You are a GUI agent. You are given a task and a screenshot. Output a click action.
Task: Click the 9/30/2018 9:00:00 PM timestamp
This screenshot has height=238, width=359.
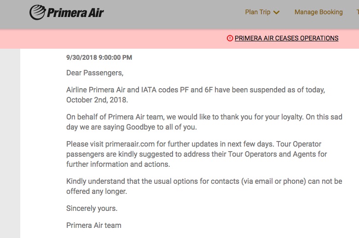pyautogui.click(x=99, y=57)
